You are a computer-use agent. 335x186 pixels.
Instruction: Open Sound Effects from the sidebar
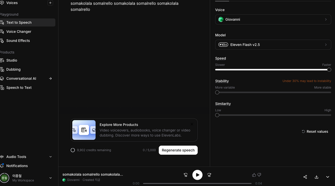click(x=18, y=41)
